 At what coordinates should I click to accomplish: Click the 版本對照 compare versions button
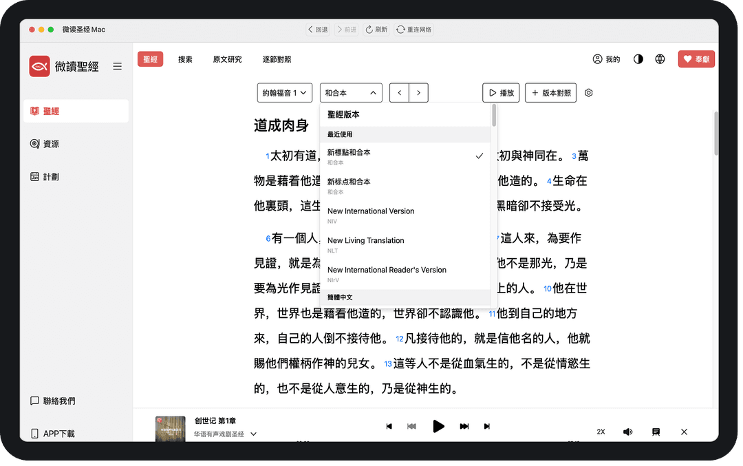[x=550, y=93]
